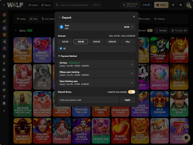Open Payday Pig game
193x145 pixels.
(x=101, y=131)
